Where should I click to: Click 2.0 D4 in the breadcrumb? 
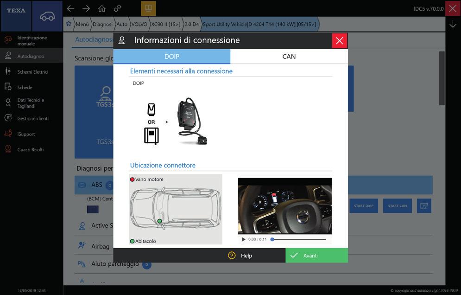[x=192, y=24]
